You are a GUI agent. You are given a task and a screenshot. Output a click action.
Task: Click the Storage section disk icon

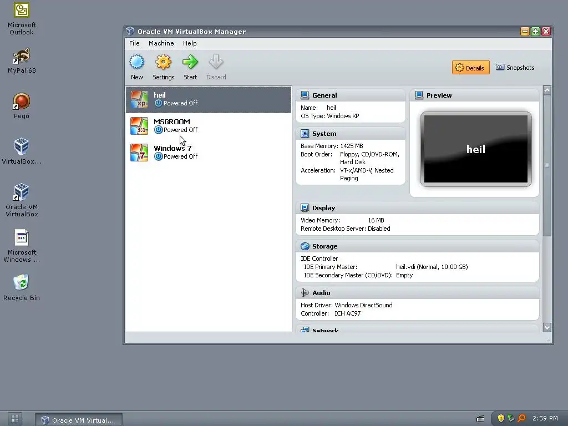305,246
